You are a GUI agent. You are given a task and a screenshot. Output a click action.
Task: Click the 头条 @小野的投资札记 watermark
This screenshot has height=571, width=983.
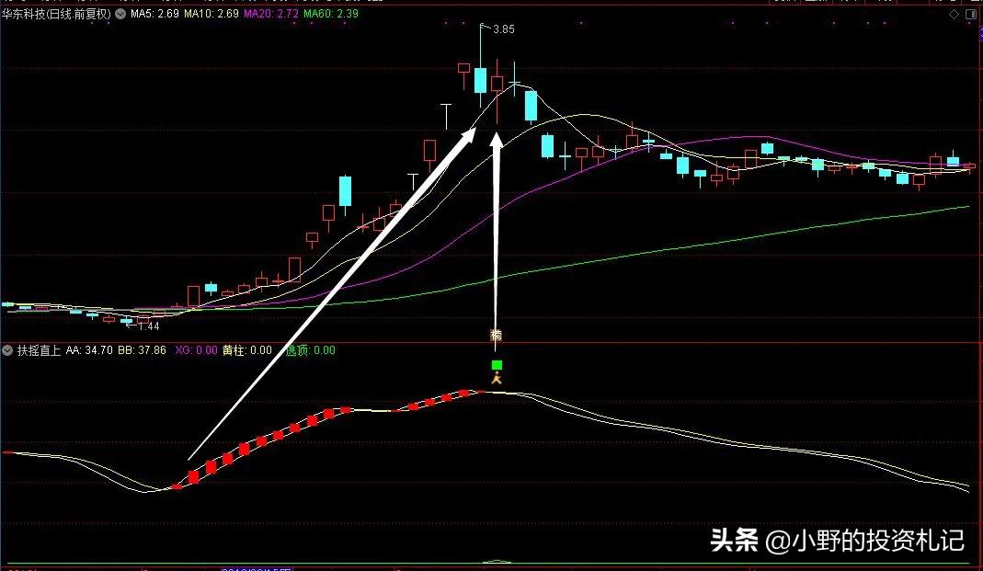(x=835, y=541)
